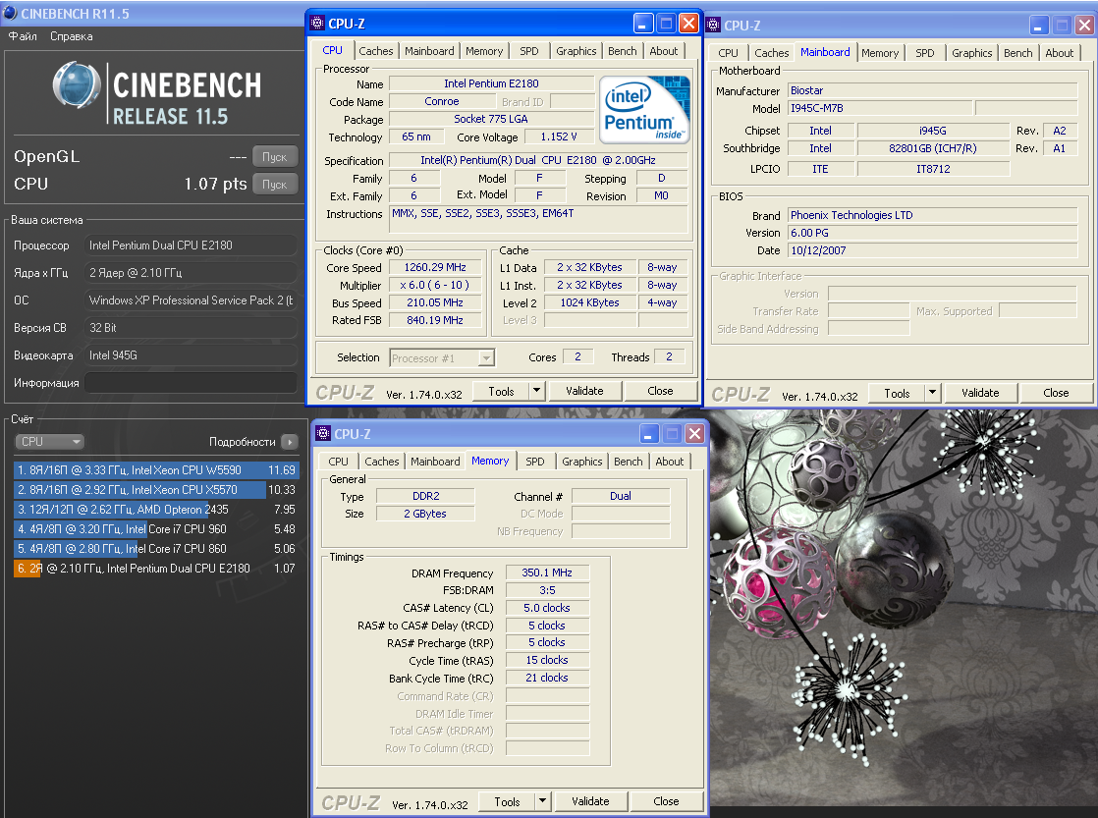Minimize the CPU-Z Memory window
The image size is (1098, 818).
(x=648, y=433)
